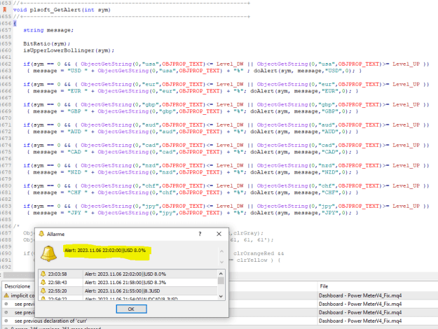Select bell icon of the 23:03:58 alert row
The image size is (438, 329).
click(x=43, y=274)
